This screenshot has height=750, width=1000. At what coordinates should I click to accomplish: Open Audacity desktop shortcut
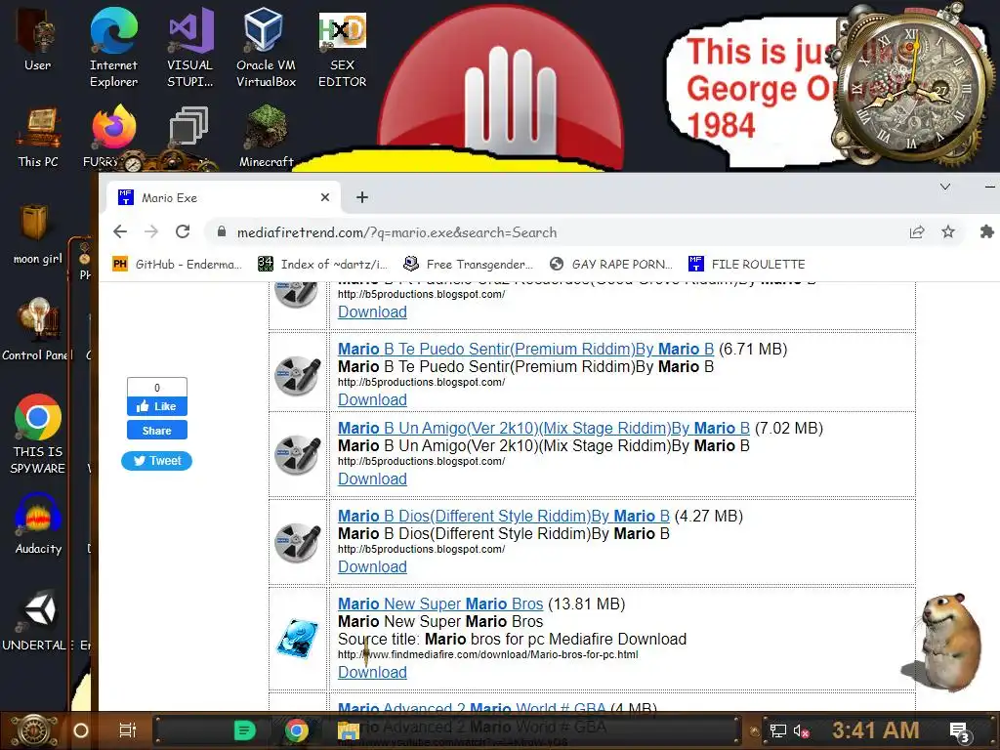(x=38, y=523)
